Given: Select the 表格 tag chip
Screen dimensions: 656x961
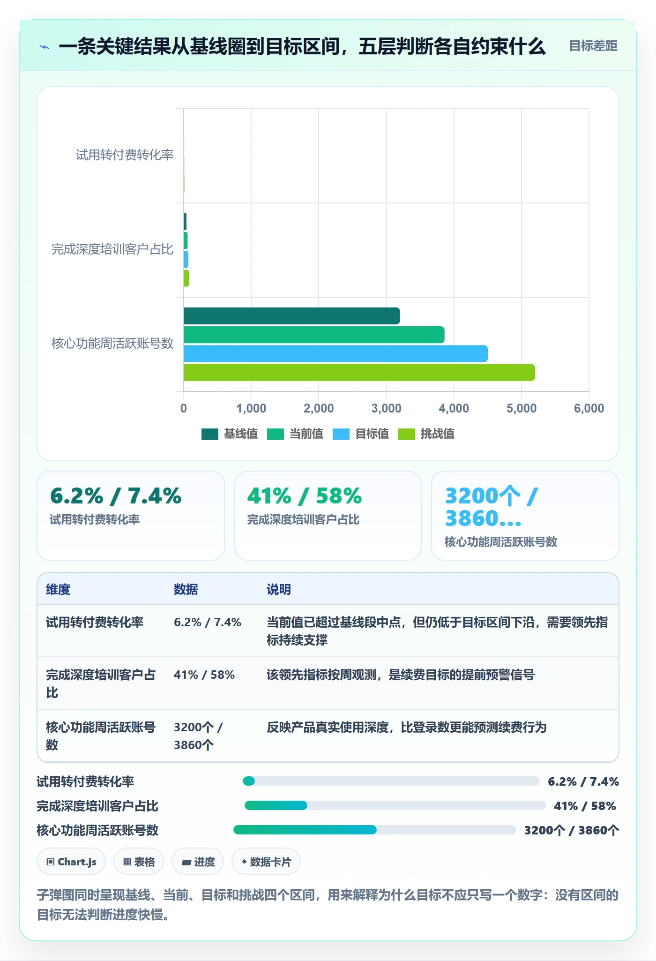Looking at the screenshot, I should pyautogui.click(x=139, y=862).
